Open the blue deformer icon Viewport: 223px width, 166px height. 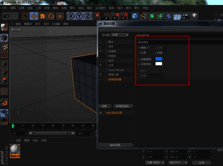[169, 16]
